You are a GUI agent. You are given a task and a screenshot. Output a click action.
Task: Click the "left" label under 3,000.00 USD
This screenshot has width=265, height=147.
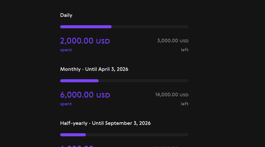[185, 50]
